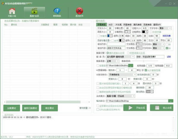Image resolution: width=178 pixels, height=139 pixels.
Task: Click the 开始合成 play button
Action: coord(134,108)
